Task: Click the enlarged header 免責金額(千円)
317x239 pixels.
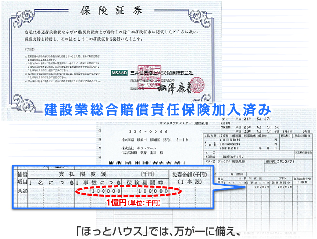Action: 189,174
